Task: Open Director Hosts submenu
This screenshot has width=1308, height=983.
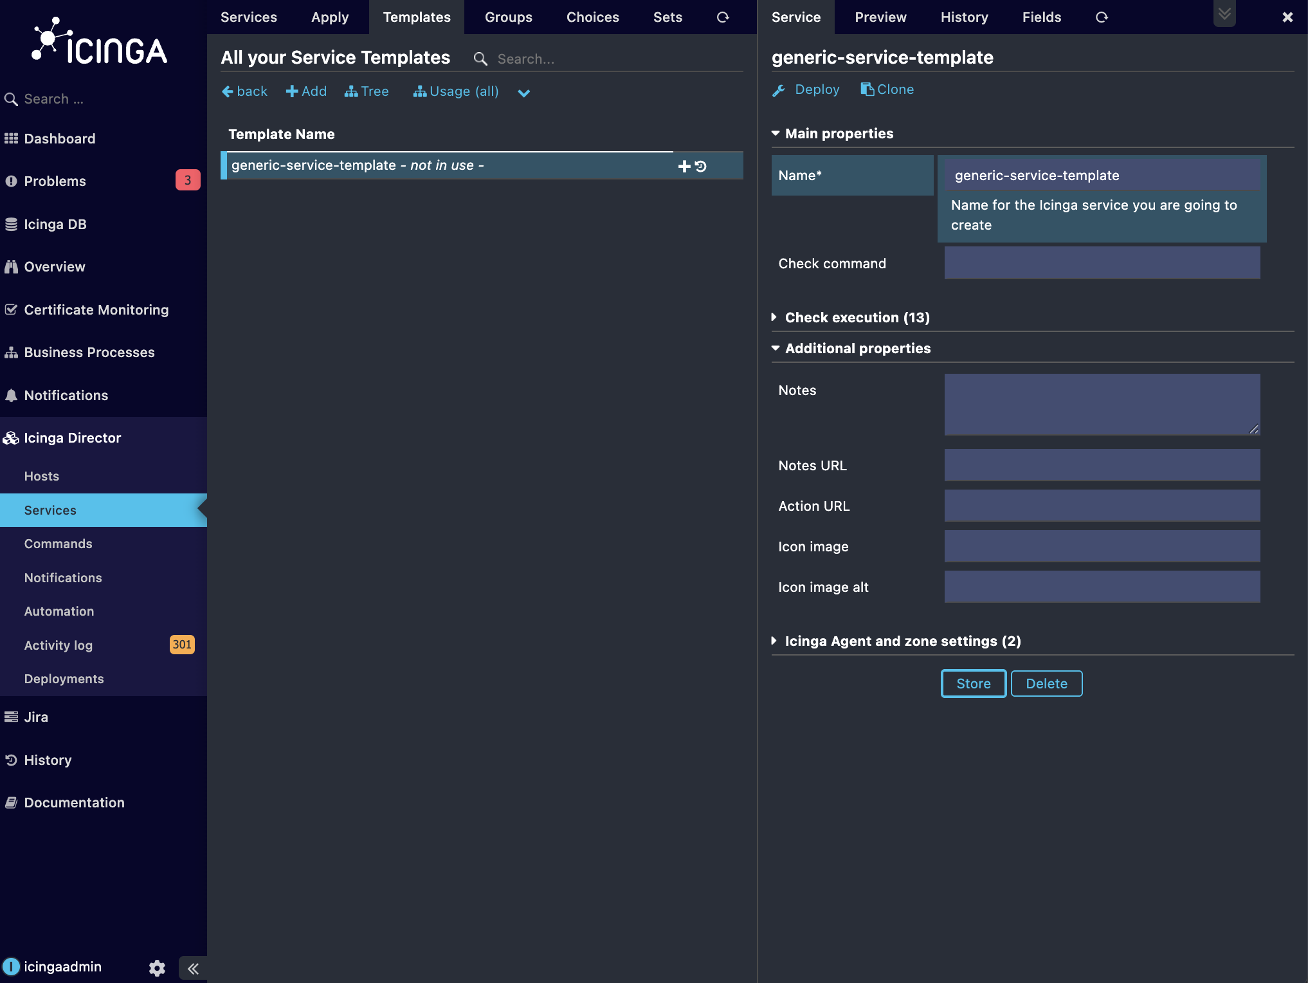Action: 41,476
